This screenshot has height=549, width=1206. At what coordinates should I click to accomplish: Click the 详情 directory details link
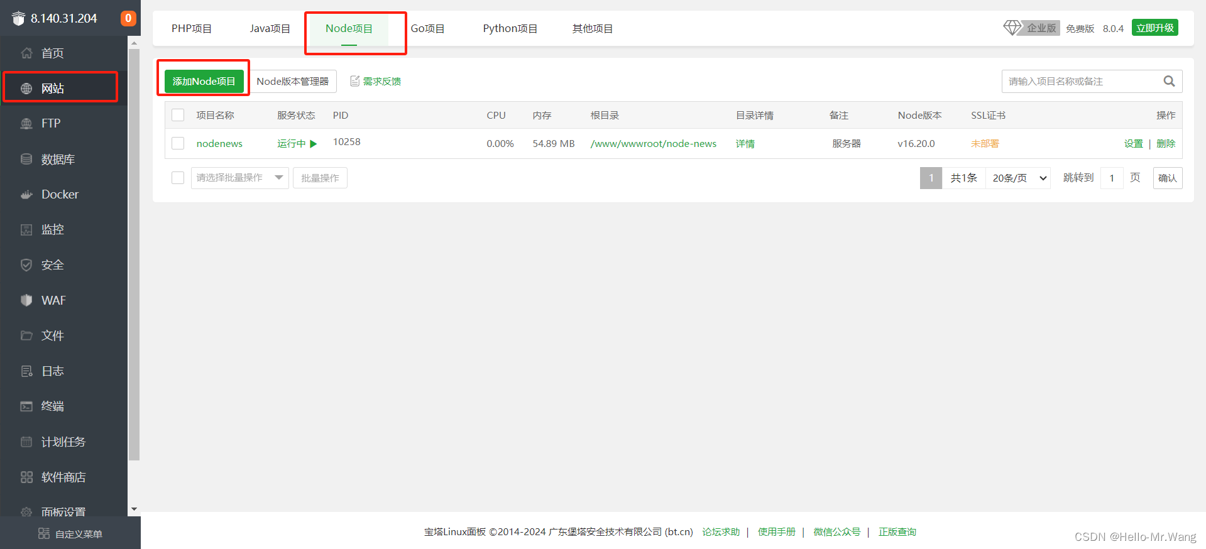[745, 143]
